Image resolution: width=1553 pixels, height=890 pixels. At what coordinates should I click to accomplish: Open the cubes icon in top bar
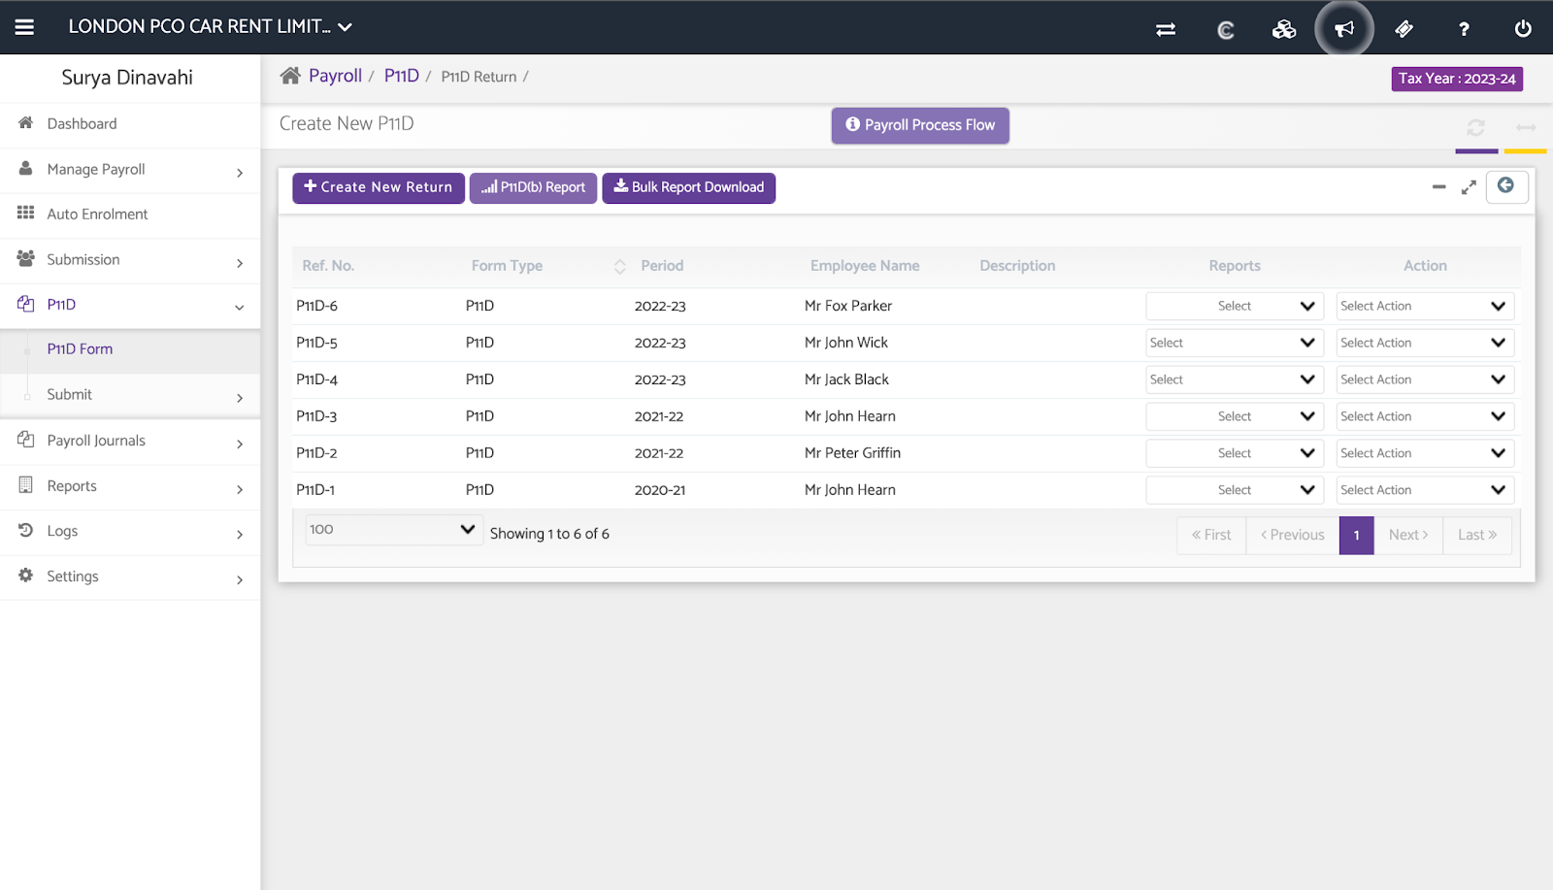1284,29
